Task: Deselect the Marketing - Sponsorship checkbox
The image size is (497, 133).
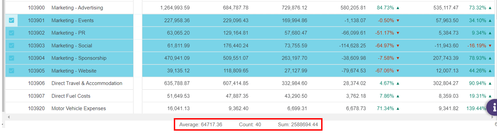Action: click(12, 58)
